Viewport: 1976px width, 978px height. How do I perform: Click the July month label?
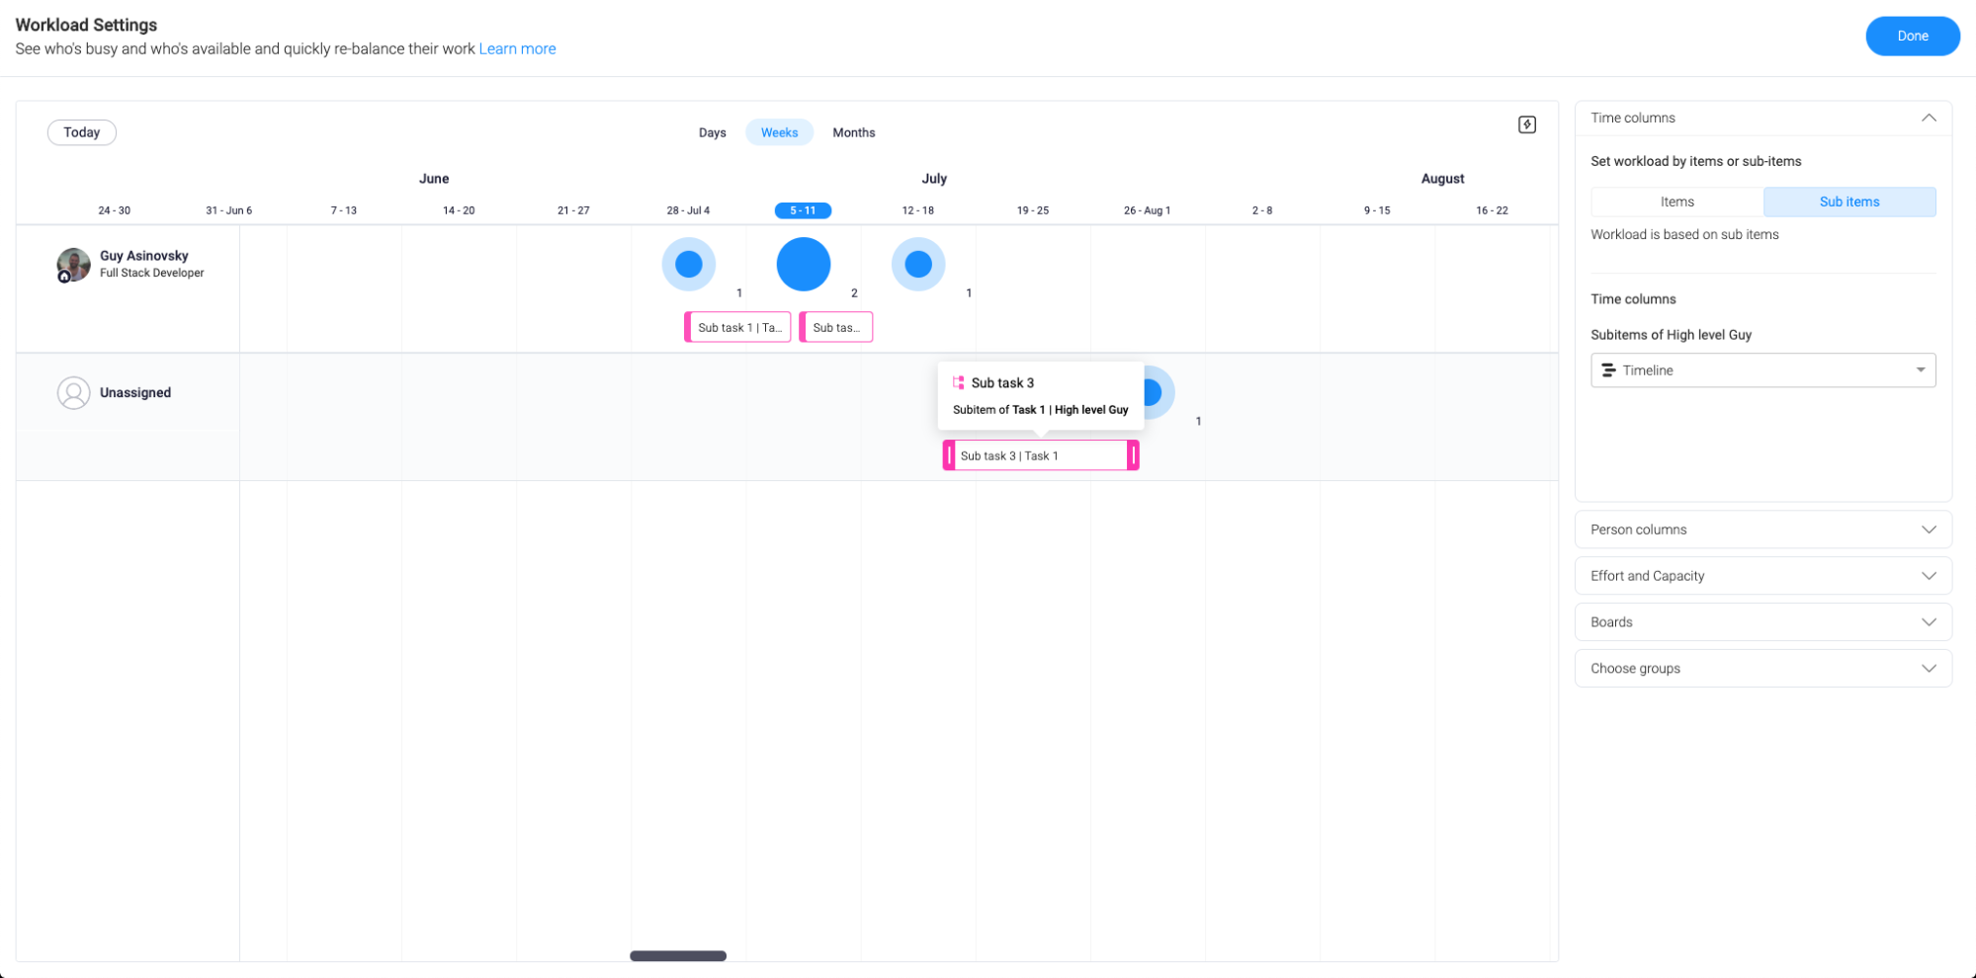(934, 179)
